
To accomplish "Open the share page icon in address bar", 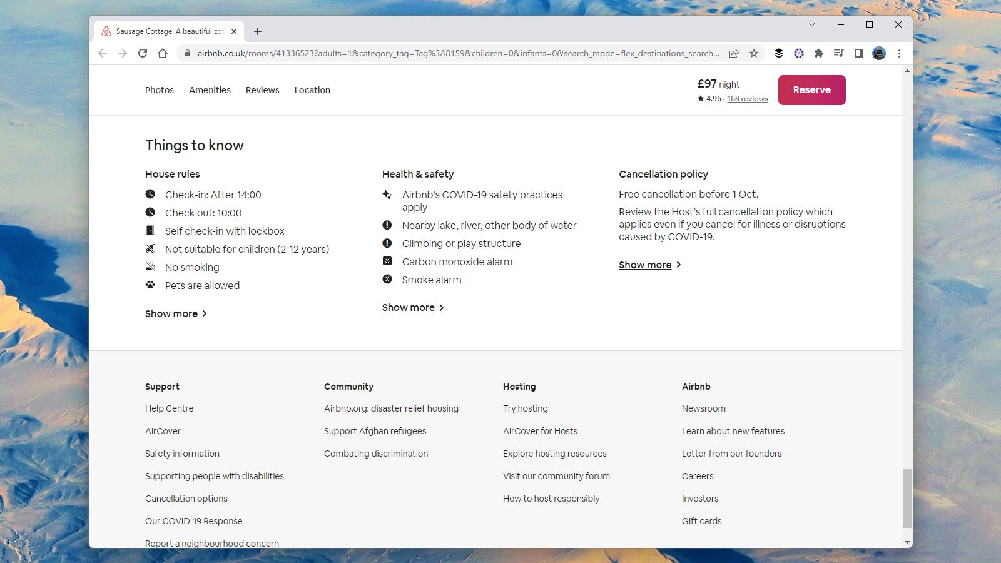I will pyautogui.click(x=734, y=53).
